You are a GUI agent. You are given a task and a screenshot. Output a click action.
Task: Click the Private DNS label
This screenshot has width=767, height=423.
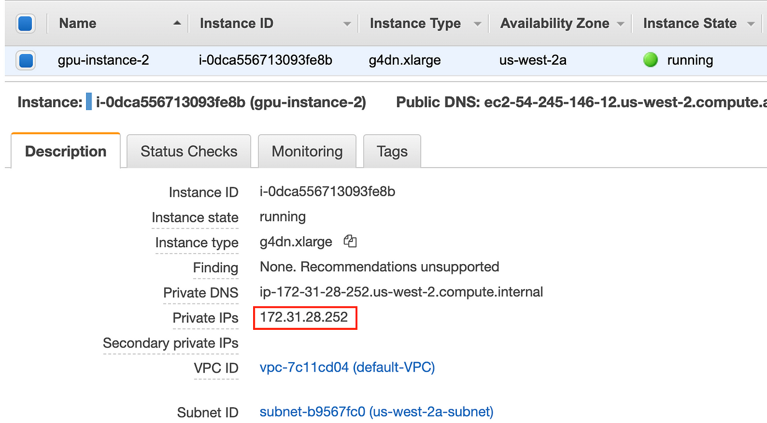[201, 293]
